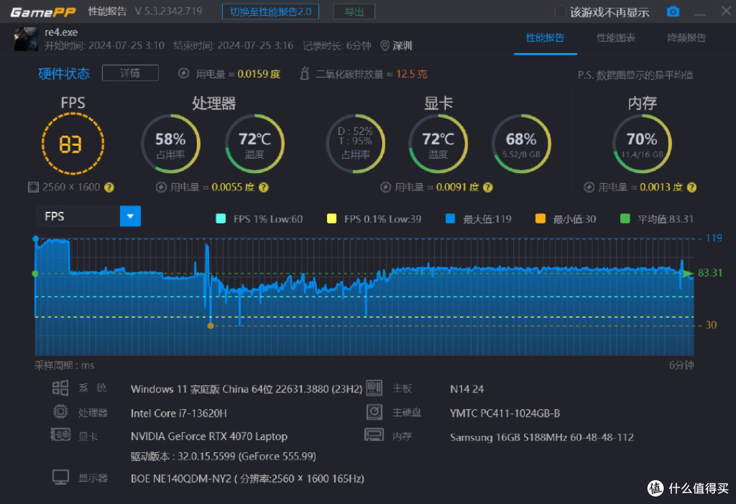Click the FPS 83 circular gauge
The height and width of the screenshot is (504, 736).
(x=72, y=144)
